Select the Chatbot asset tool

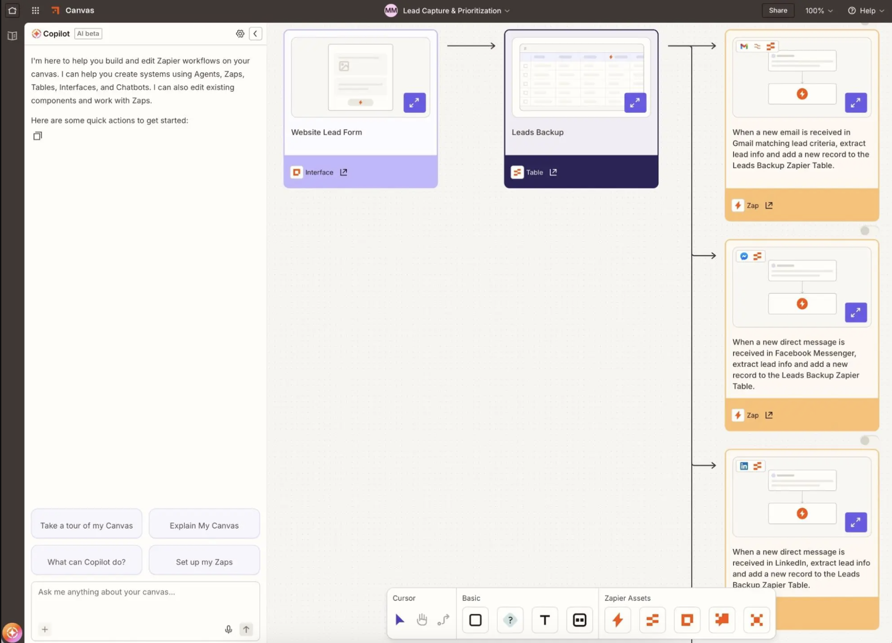point(721,620)
